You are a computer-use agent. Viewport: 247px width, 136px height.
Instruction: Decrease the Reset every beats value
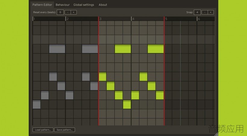[x=67, y=12]
